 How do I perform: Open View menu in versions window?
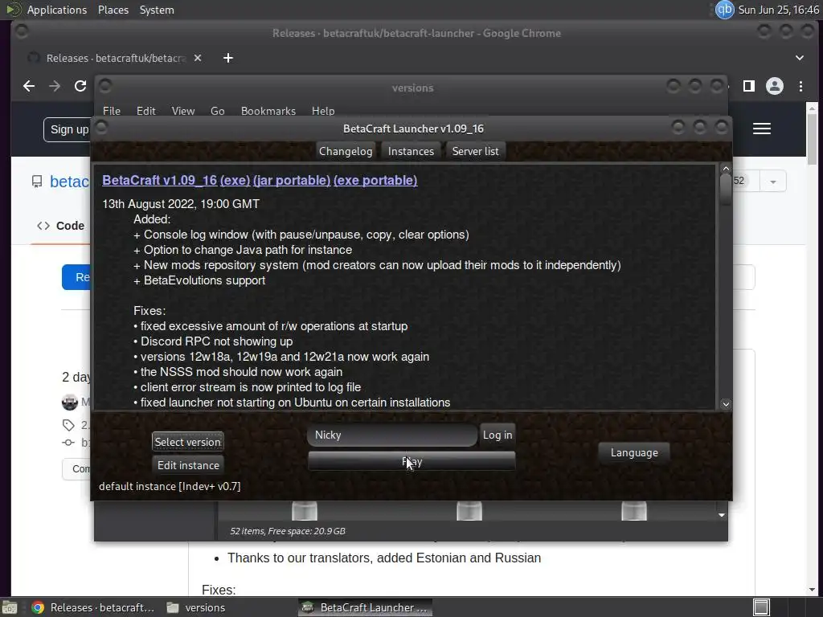click(x=182, y=111)
